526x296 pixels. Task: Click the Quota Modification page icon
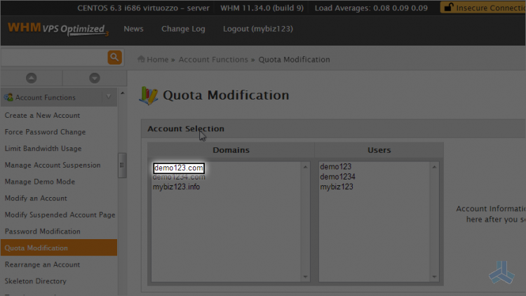(x=148, y=95)
